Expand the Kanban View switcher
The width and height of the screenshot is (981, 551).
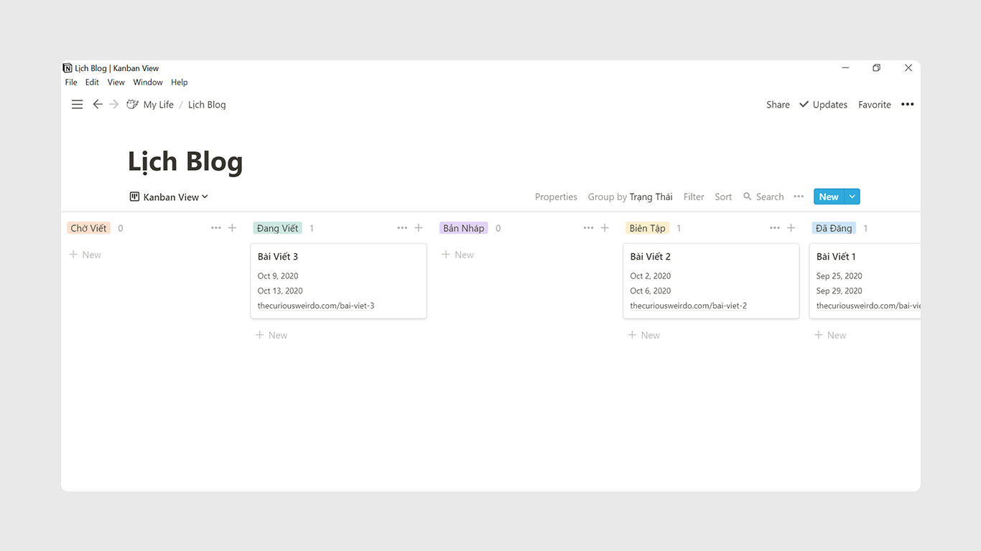tap(169, 197)
